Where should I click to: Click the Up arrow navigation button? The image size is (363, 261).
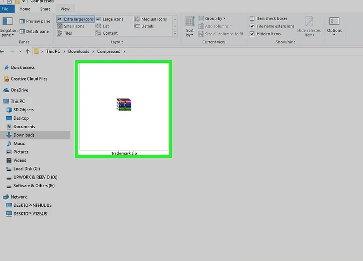point(27,51)
